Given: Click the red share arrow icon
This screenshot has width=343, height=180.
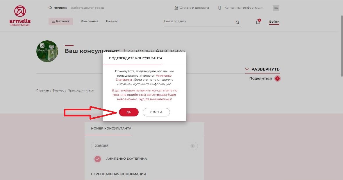Looking at the screenshot, I should tap(277, 78).
